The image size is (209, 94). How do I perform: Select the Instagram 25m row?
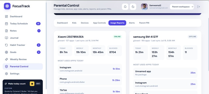tap(165, 84)
